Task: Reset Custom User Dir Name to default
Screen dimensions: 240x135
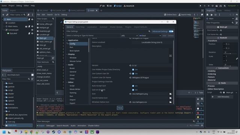Action: (x=130, y=78)
